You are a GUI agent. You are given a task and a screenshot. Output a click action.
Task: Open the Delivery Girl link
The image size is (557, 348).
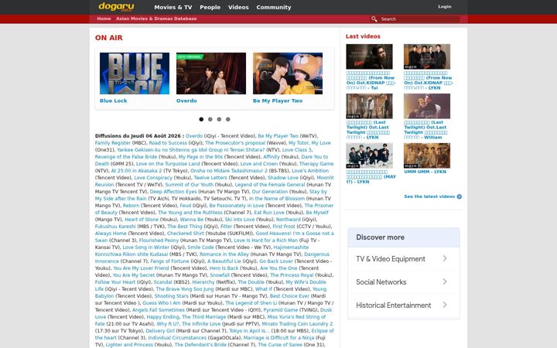point(160,331)
